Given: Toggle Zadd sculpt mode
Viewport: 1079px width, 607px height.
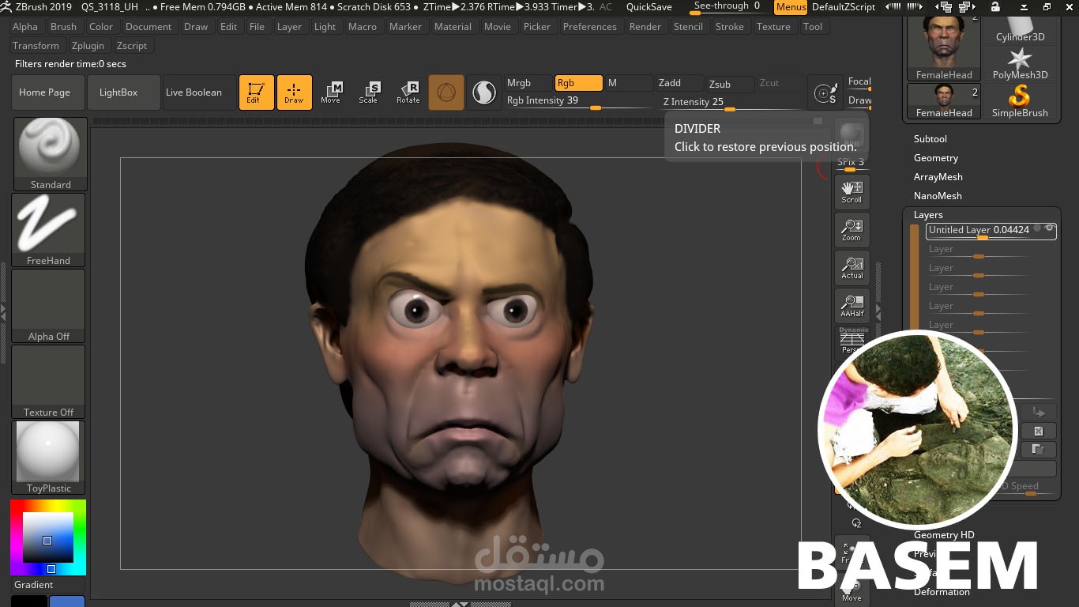Looking at the screenshot, I should click(679, 83).
